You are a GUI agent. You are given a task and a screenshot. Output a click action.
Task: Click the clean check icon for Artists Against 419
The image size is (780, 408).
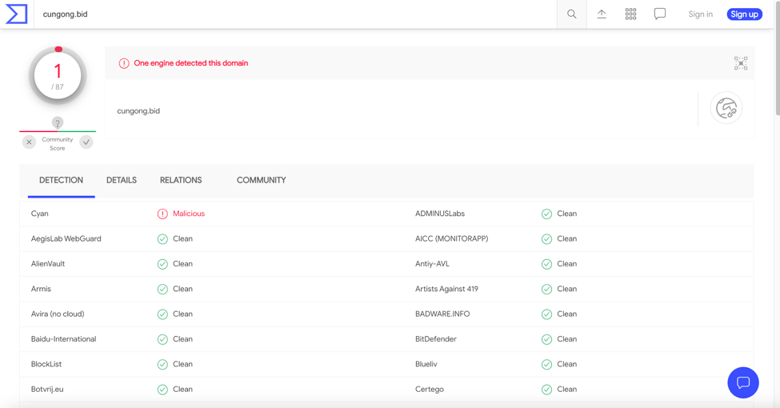tap(546, 289)
